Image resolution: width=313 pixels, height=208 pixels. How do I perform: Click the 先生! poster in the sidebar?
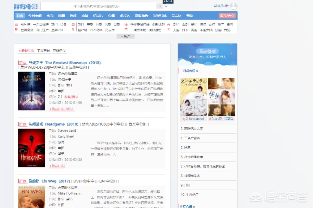click(x=221, y=97)
